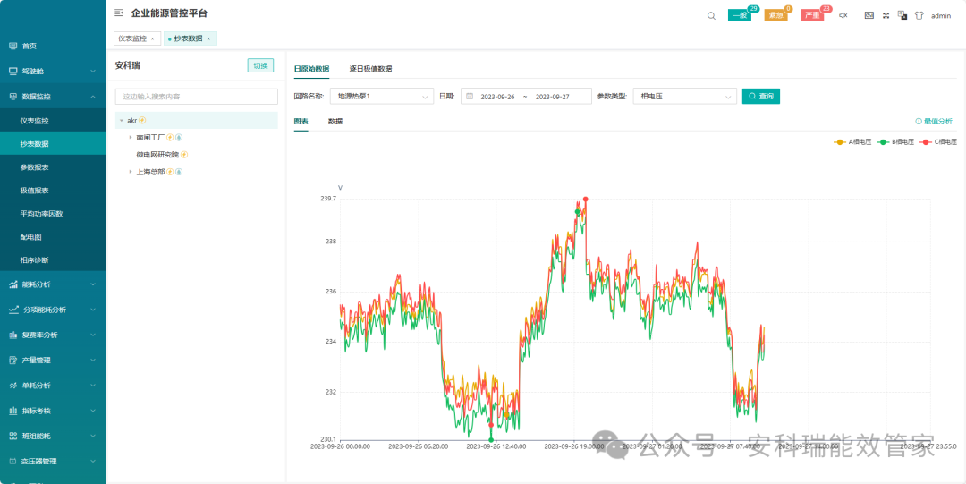This screenshot has width=966, height=484.
Task: Expand the 驾驶舱 sidebar menu
Action: (53, 71)
